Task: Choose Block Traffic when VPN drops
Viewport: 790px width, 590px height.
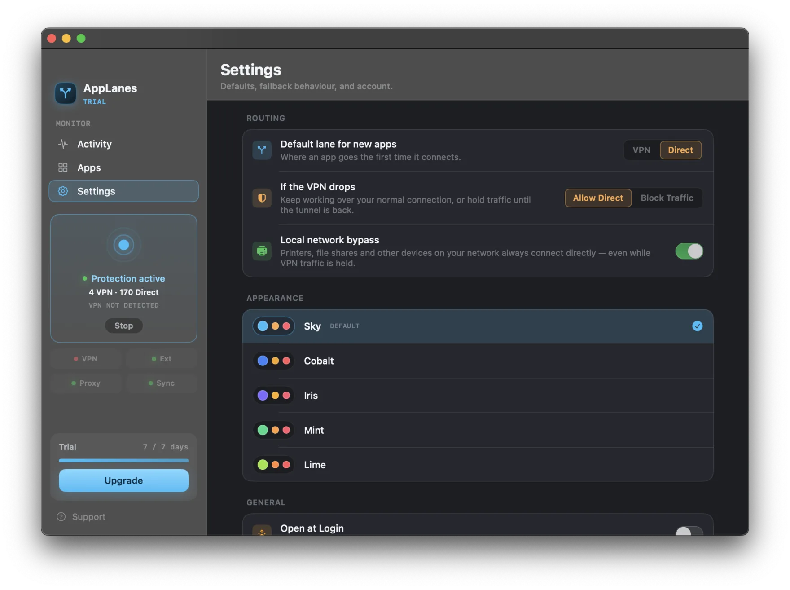Action: (667, 198)
